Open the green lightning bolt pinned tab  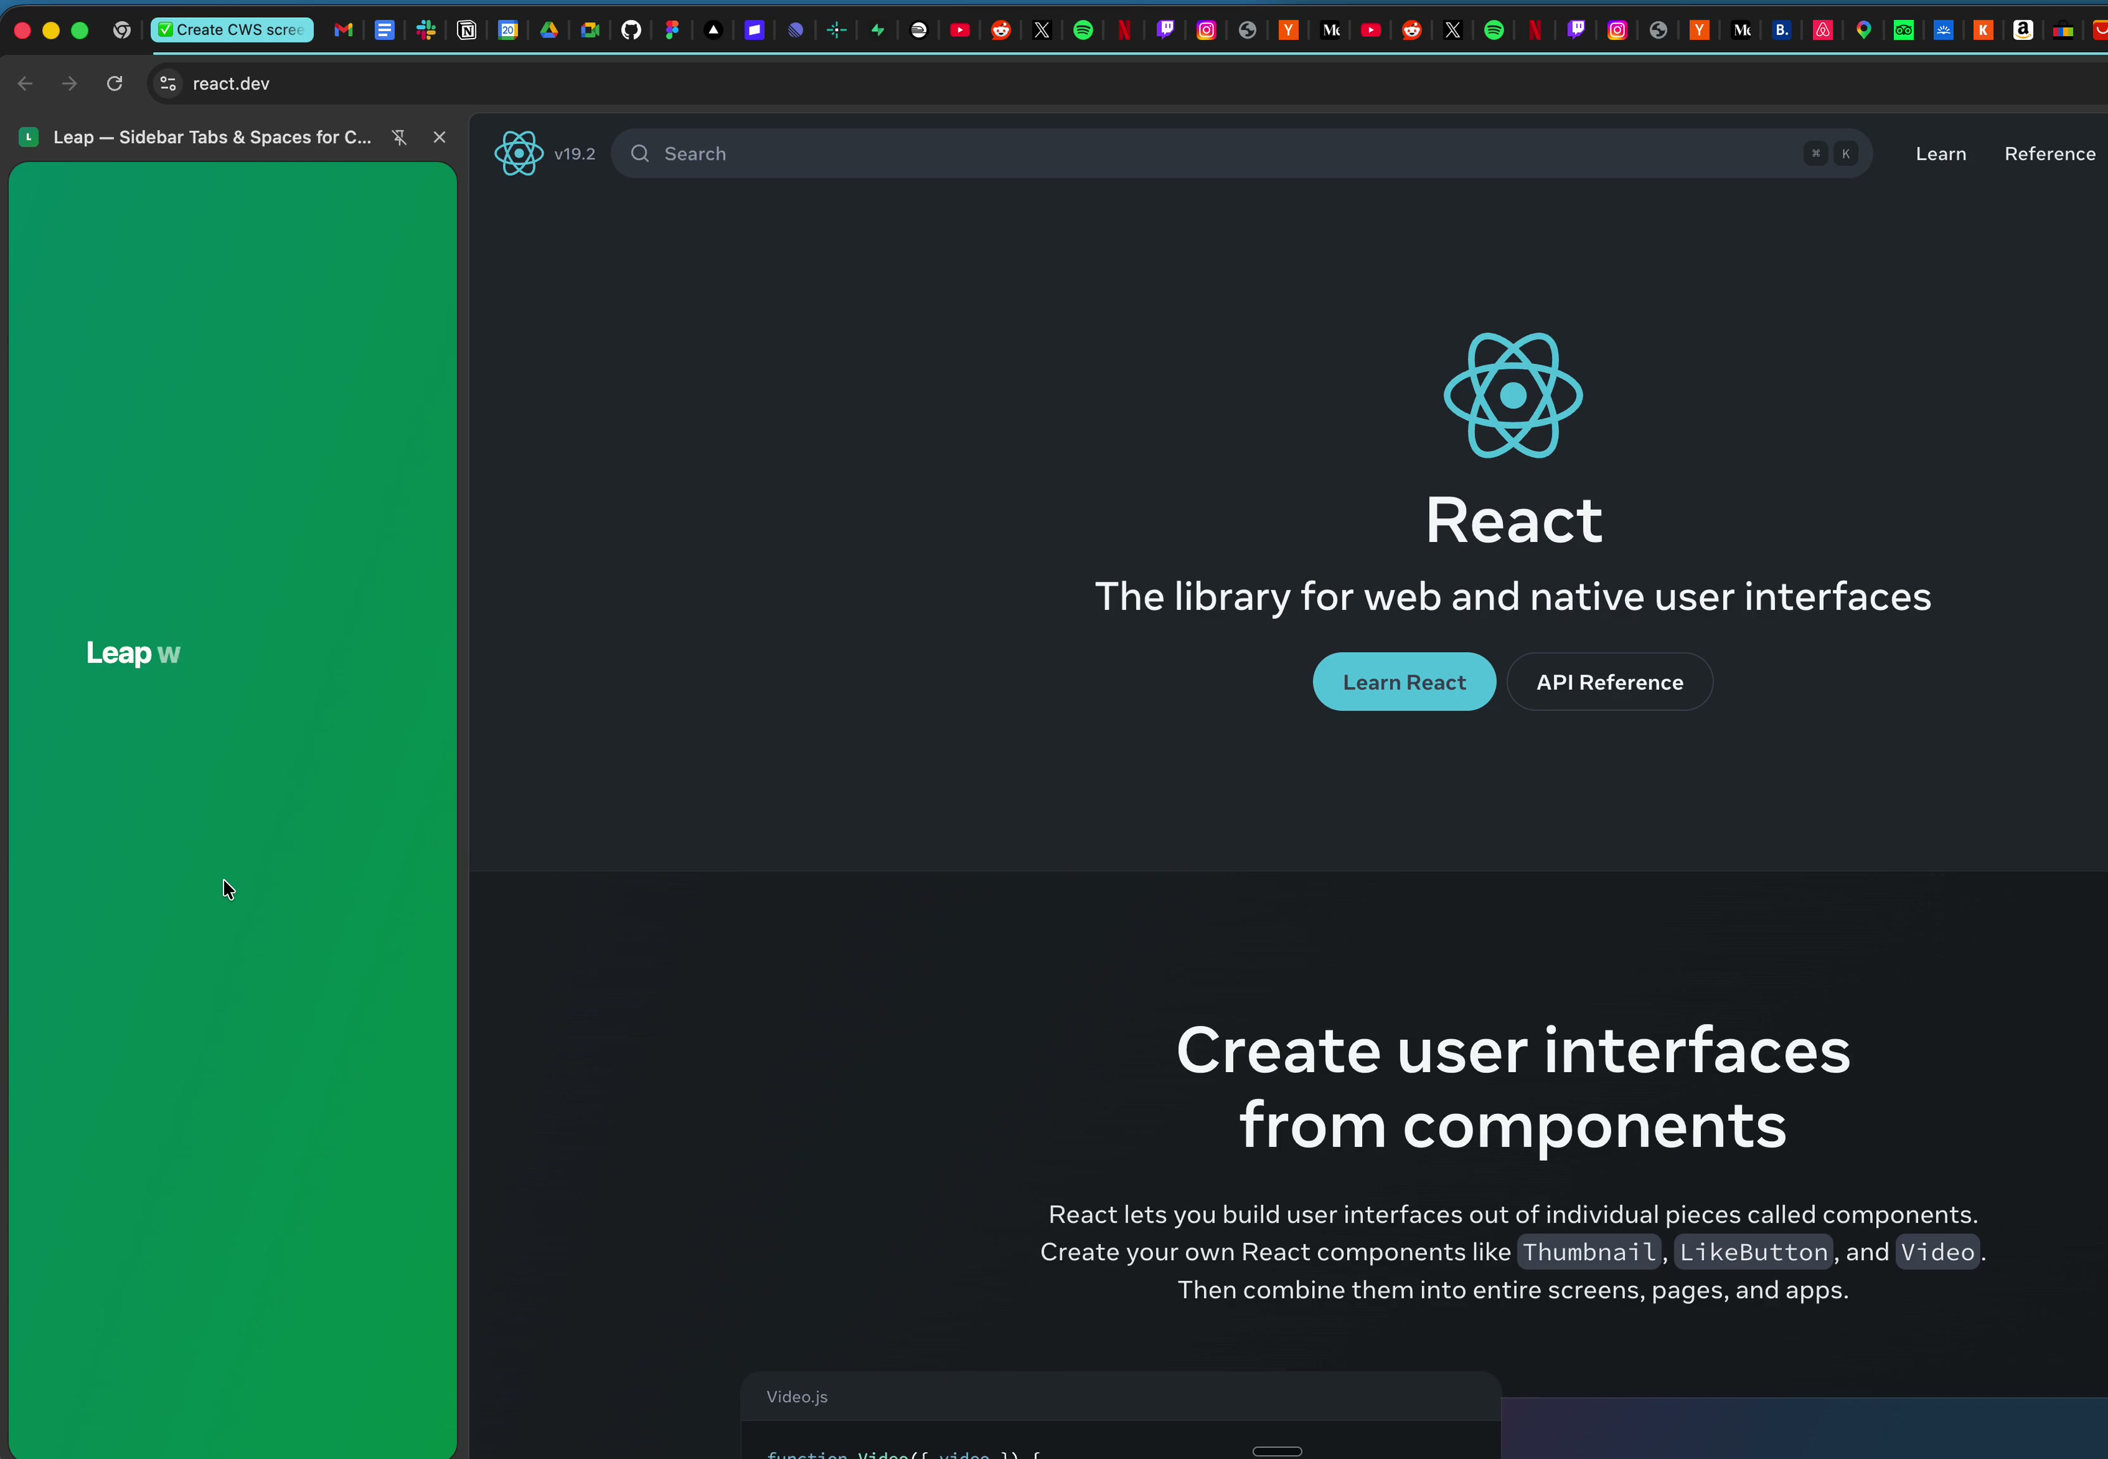pyautogui.click(x=878, y=30)
